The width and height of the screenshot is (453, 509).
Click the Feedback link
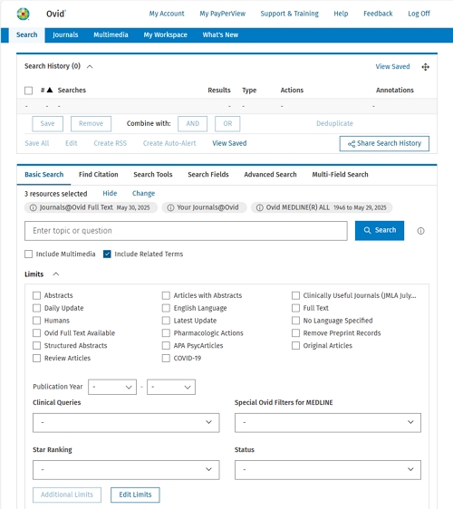click(x=378, y=14)
